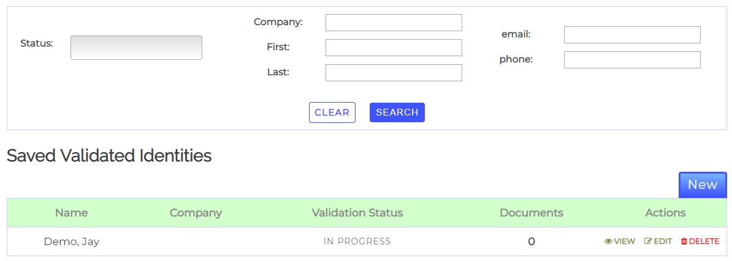The height and width of the screenshot is (261, 732).
Task: Click the eye icon for View
Action: coord(608,241)
